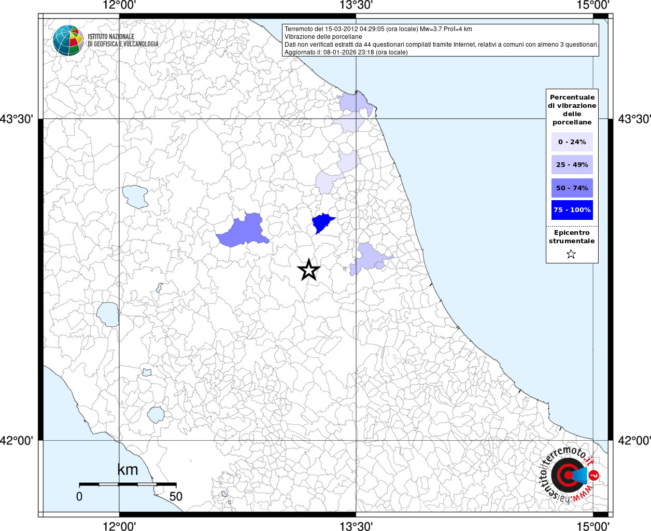Click the "Terremoto del 15-03-2012" title line
651x531 pixels.
(378, 29)
